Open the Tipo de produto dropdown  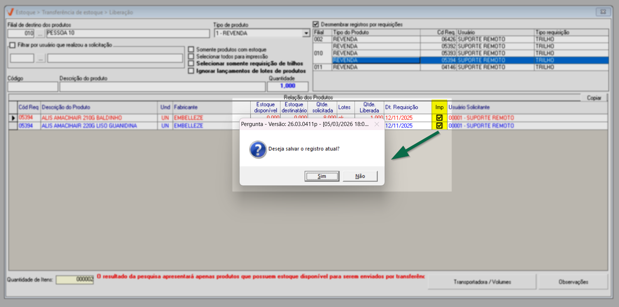[x=306, y=33]
